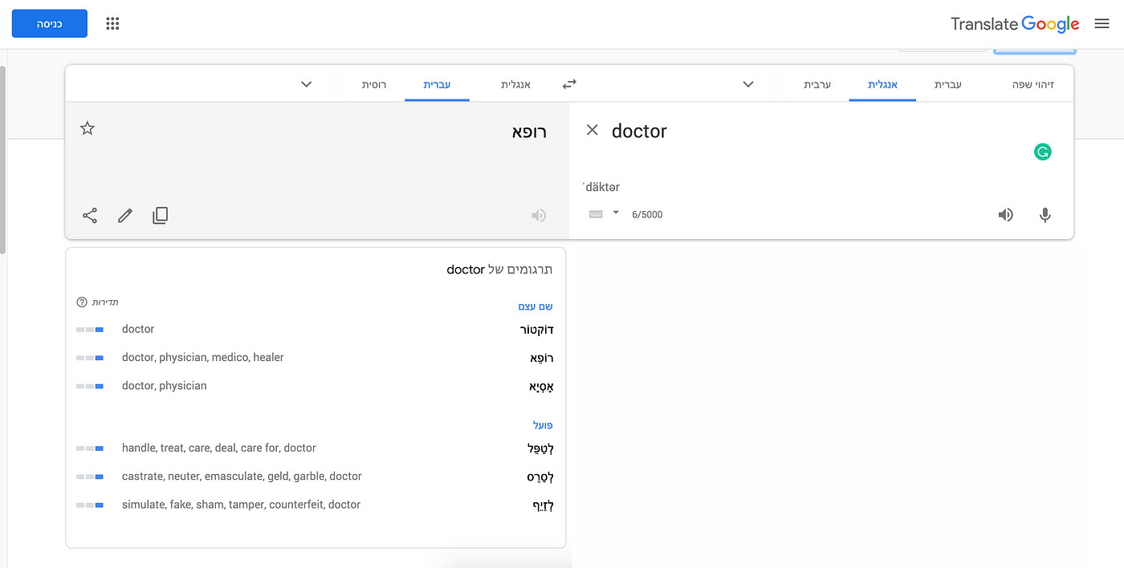Open the hamburger main menu

pos(1102,24)
